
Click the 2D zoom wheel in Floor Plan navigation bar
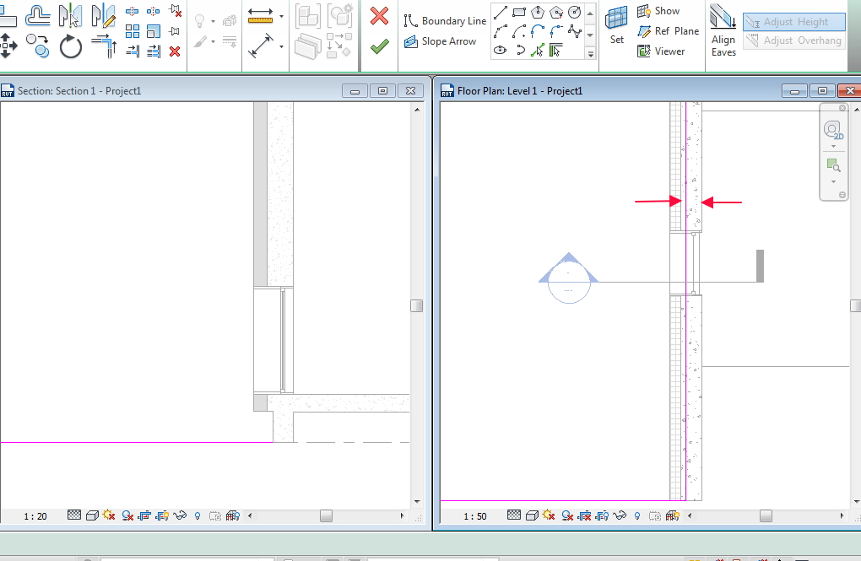pos(833,131)
